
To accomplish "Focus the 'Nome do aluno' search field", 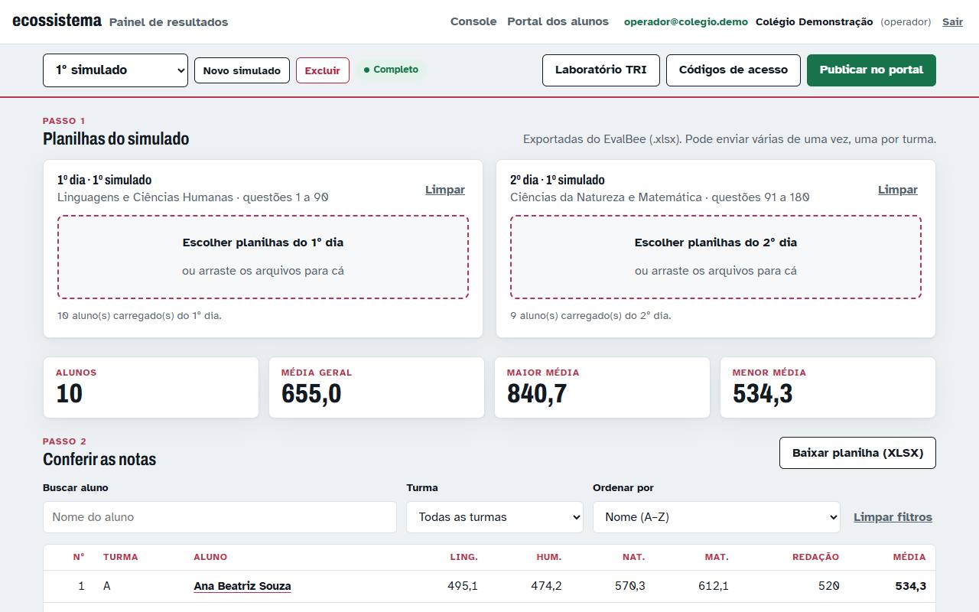I will coord(220,517).
